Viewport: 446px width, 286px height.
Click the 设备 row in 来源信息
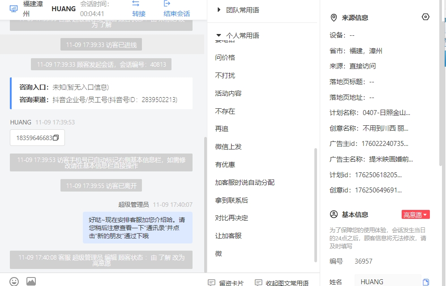[342, 35]
